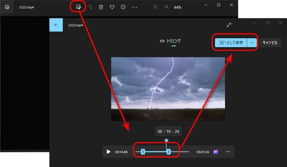Zoom out with the minus magnifier icon
The height and width of the screenshot is (167, 287).
pyautogui.click(x=155, y=7)
